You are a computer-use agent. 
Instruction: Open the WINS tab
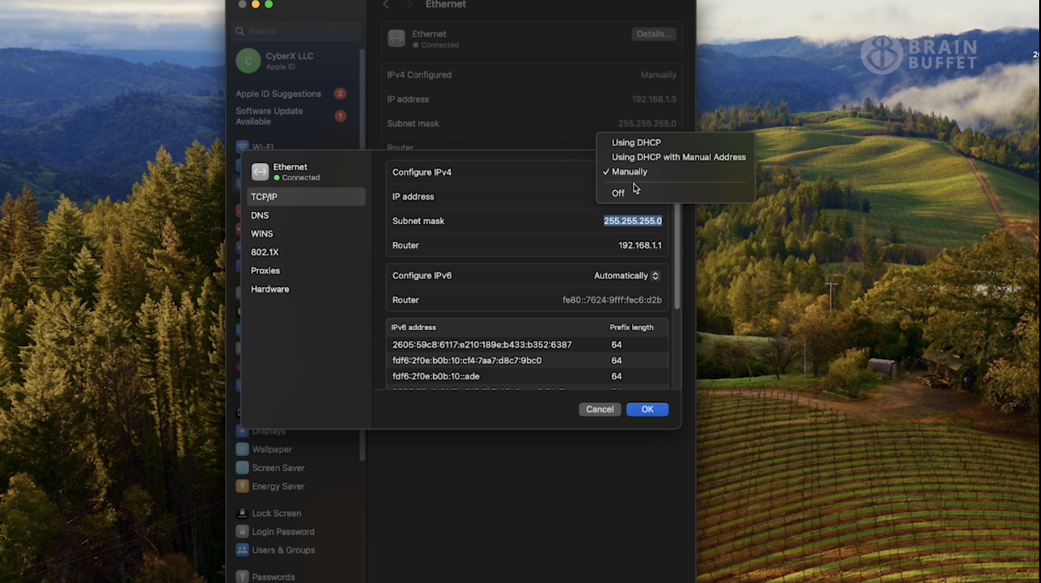click(262, 234)
